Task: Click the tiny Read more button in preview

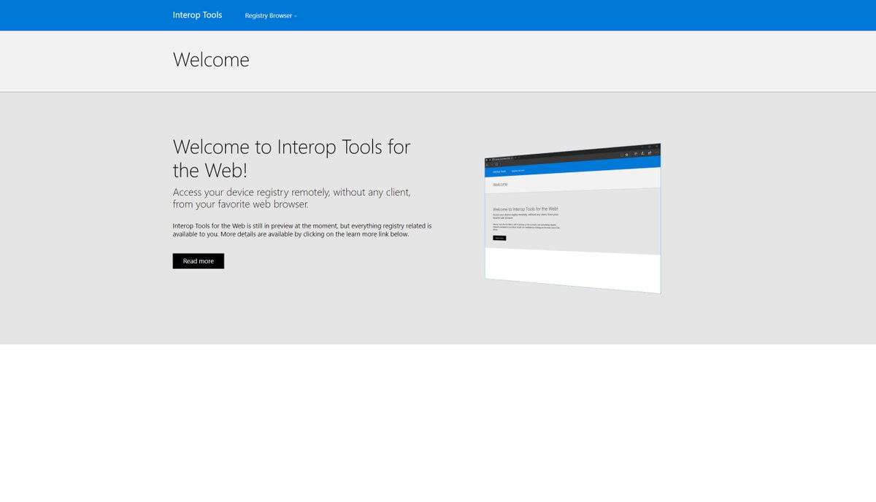Action: tap(499, 238)
